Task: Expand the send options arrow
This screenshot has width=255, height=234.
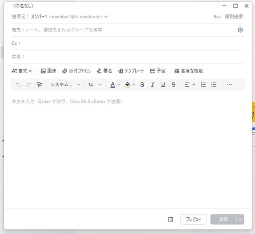Action: tap(241, 219)
